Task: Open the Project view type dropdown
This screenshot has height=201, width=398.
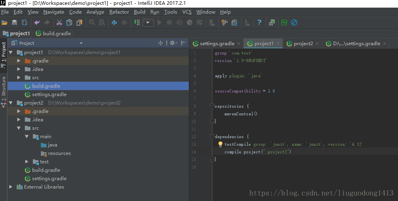Action: pos(81,43)
